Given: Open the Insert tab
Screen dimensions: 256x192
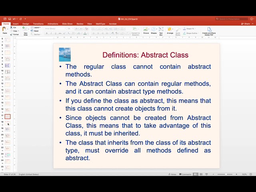Looking at the screenshot, I should 16,24.
